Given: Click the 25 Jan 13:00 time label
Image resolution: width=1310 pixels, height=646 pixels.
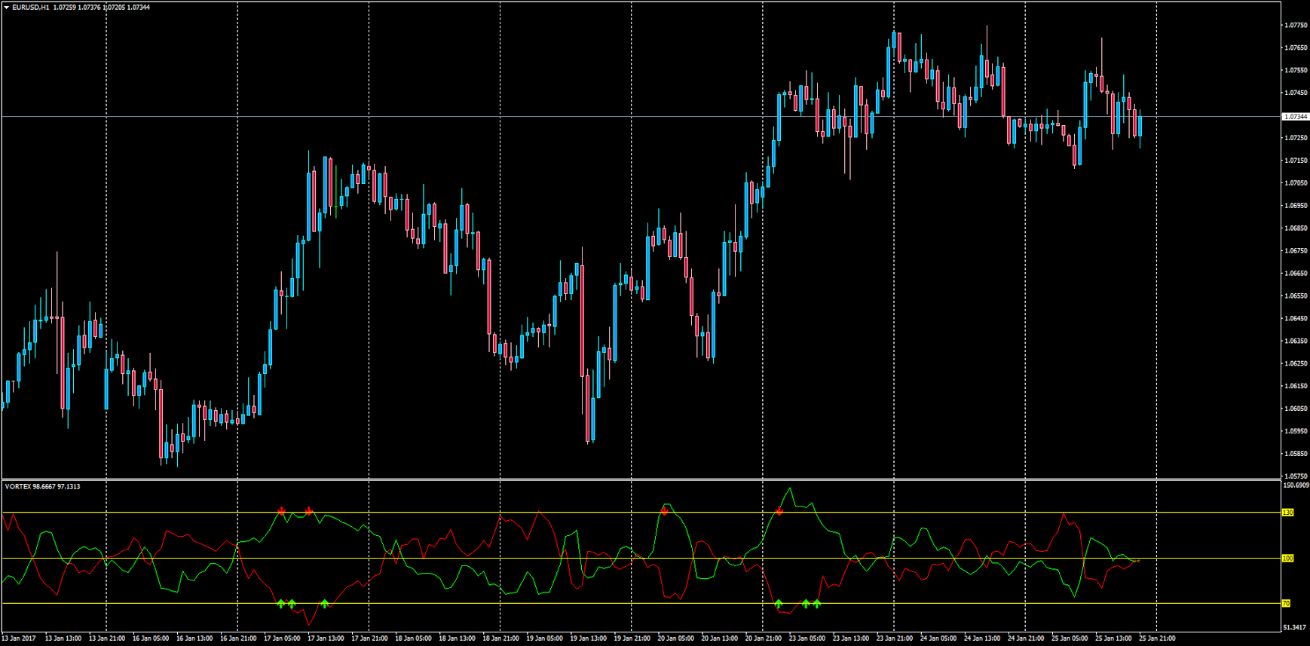Looking at the screenshot, I should (1113, 638).
